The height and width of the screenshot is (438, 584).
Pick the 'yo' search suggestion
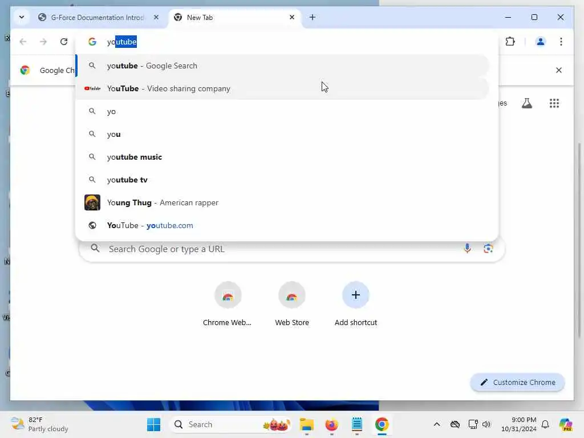click(x=282, y=111)
